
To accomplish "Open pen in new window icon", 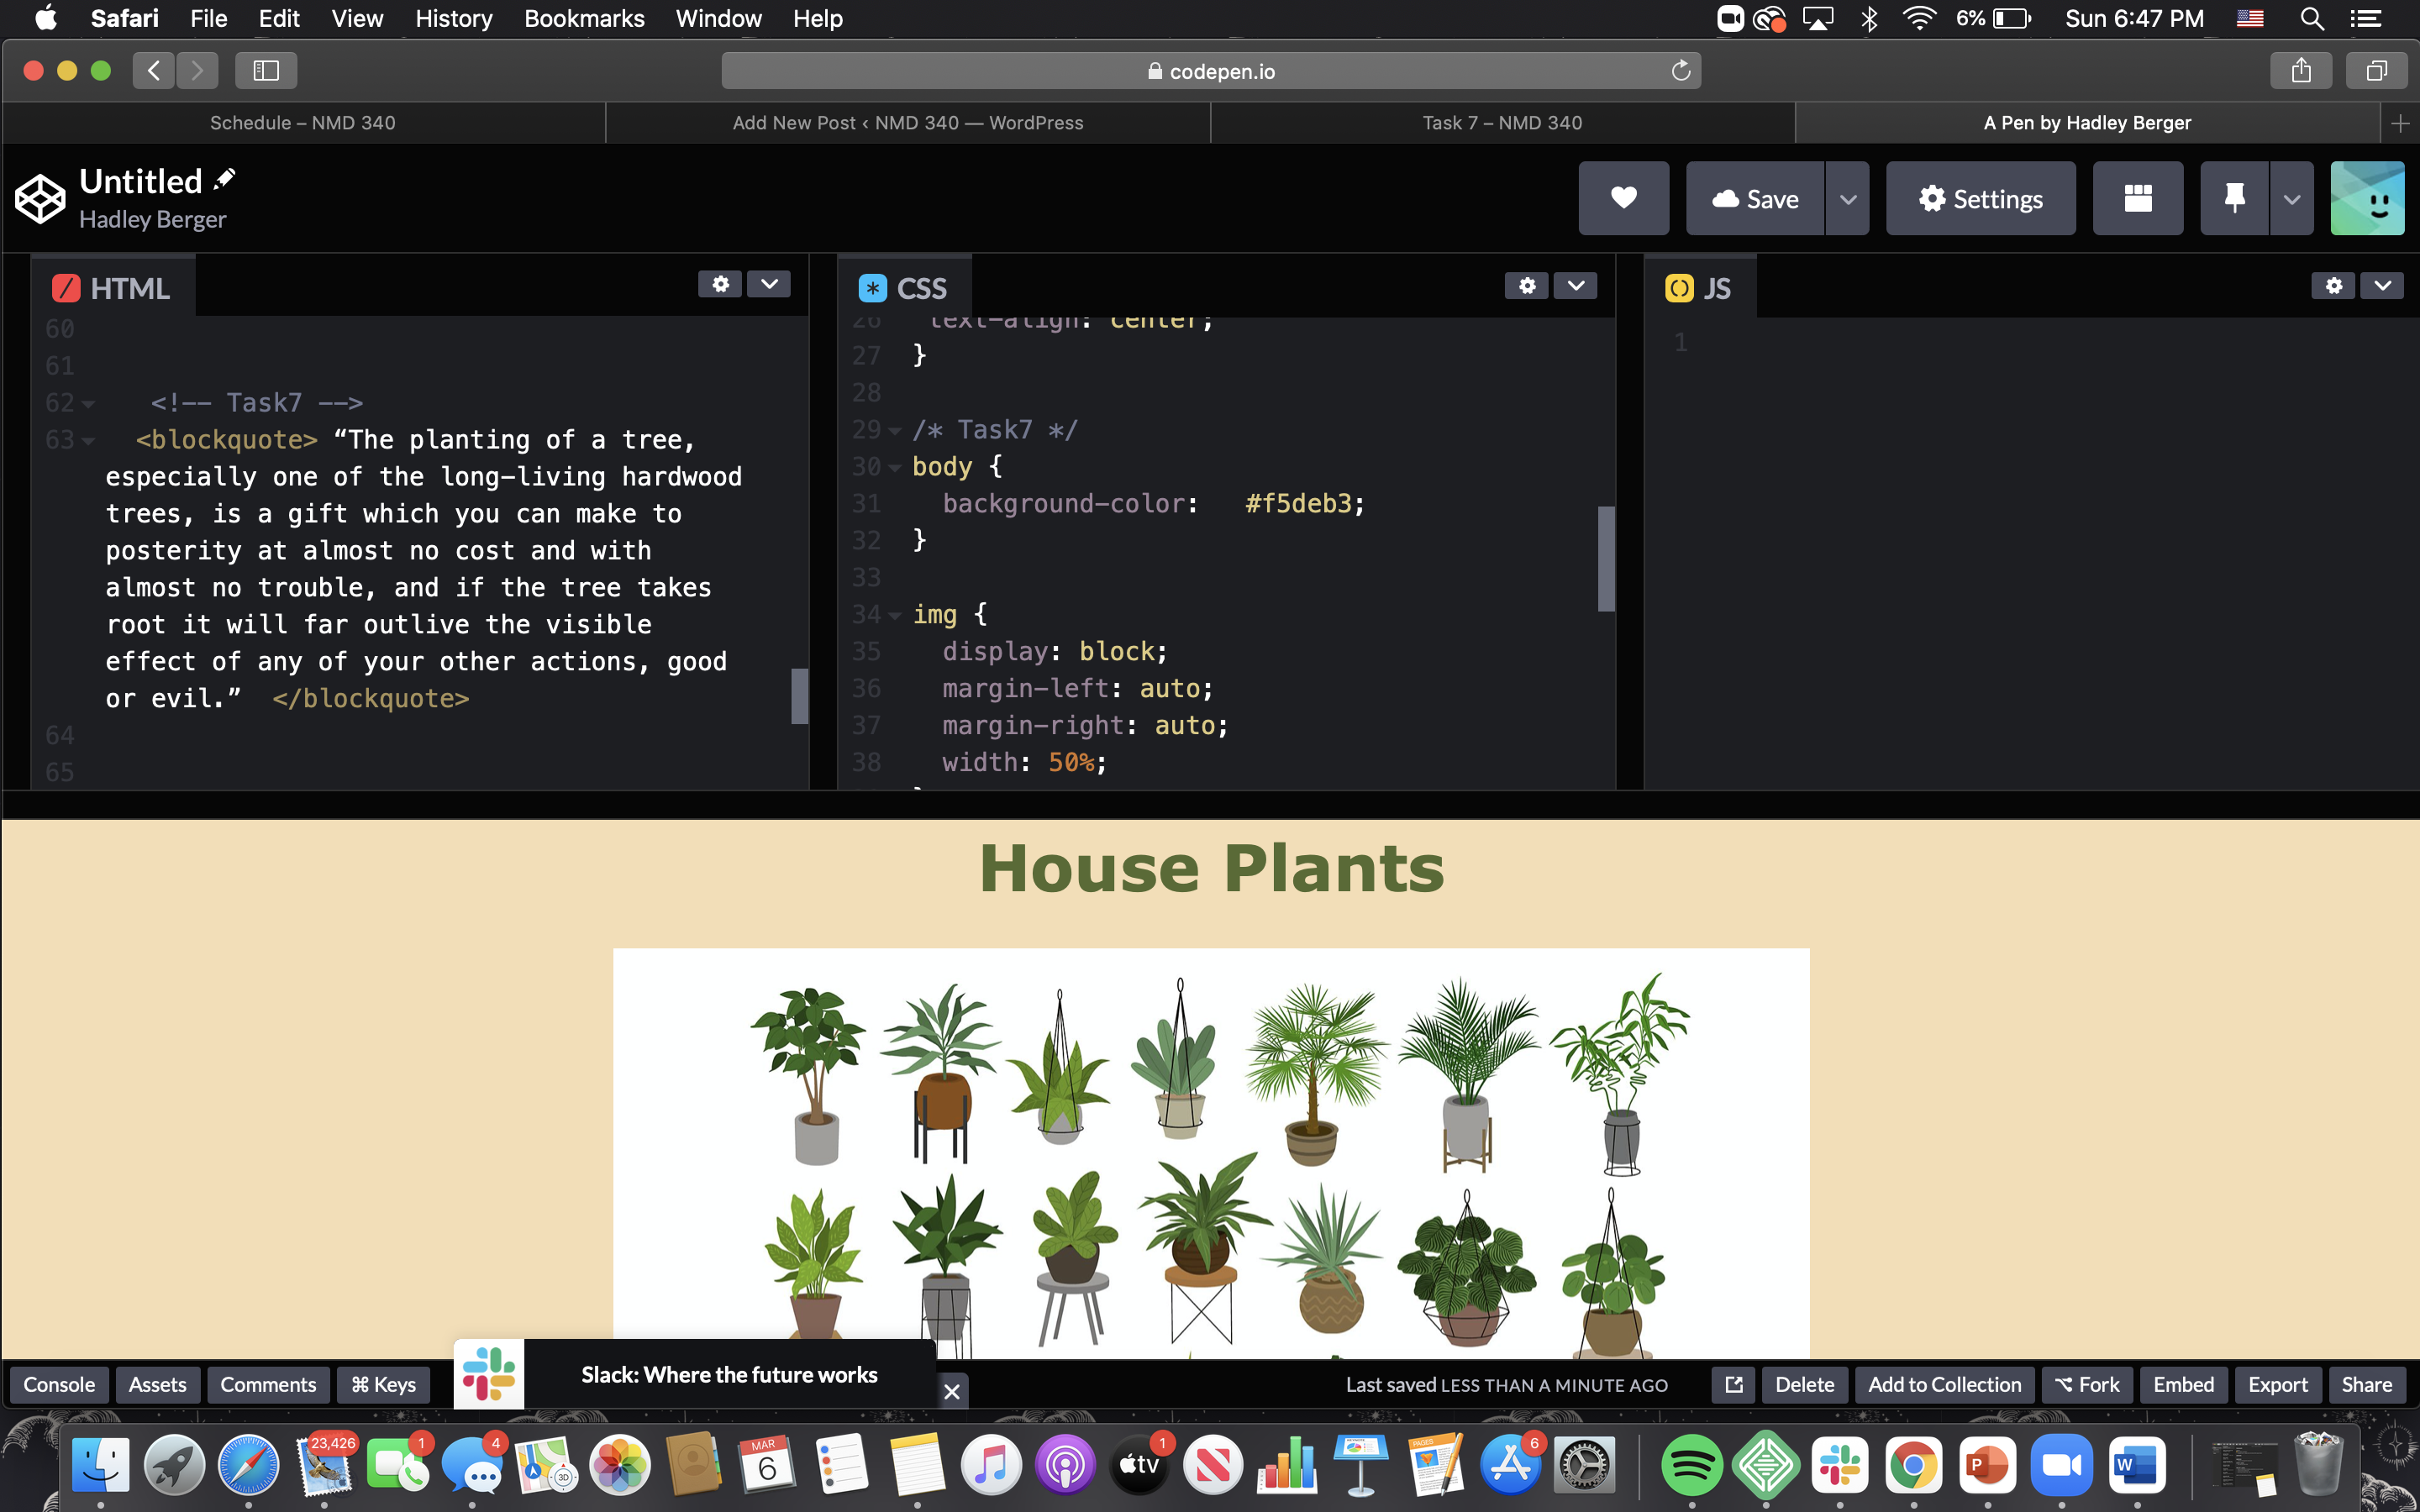I will [x=1733, y=1385].
